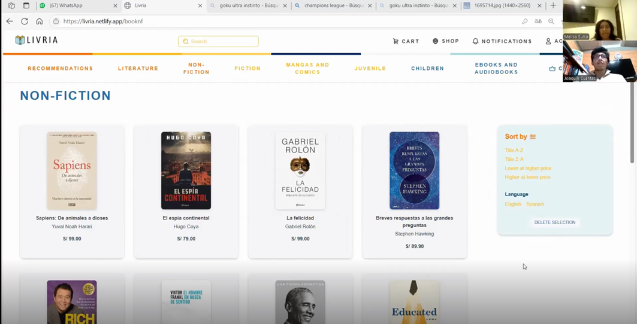Screen dimensions: 637x324
Task: Select Melisa Sulca's video tile
Action: click(600, 20)
